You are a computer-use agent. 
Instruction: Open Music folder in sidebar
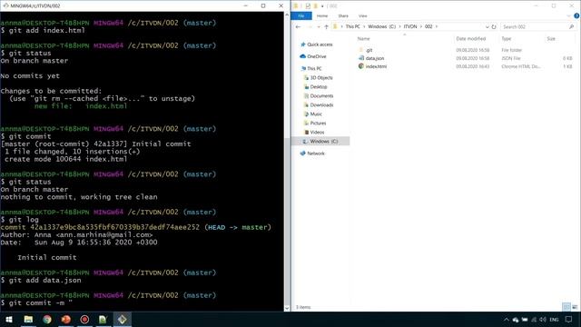pos(312,114)
